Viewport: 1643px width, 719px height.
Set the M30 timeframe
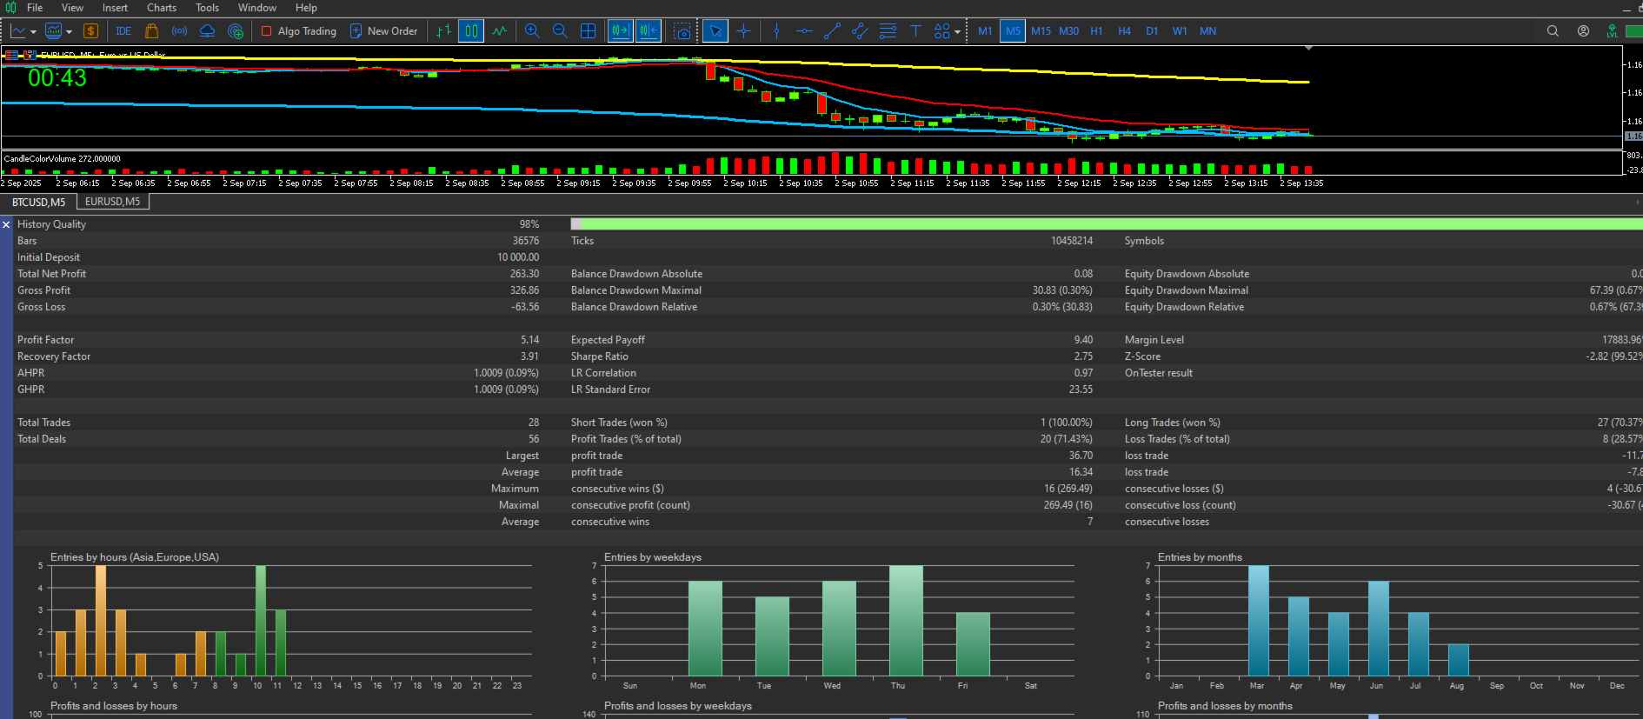click(x=1068, y=31)
